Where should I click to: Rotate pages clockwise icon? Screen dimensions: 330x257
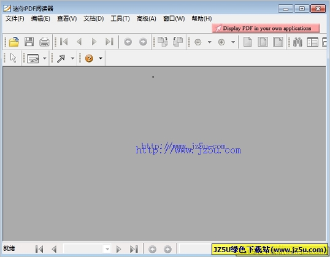pyautogui.click(x=163, y=42)
